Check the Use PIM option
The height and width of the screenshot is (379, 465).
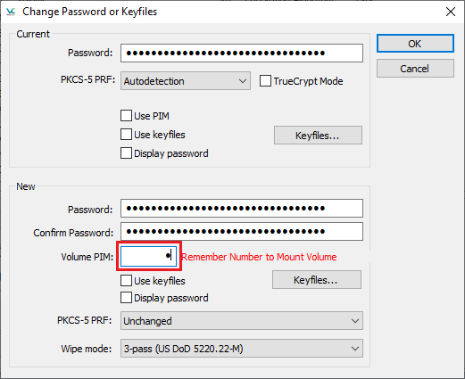click(126, 116)
